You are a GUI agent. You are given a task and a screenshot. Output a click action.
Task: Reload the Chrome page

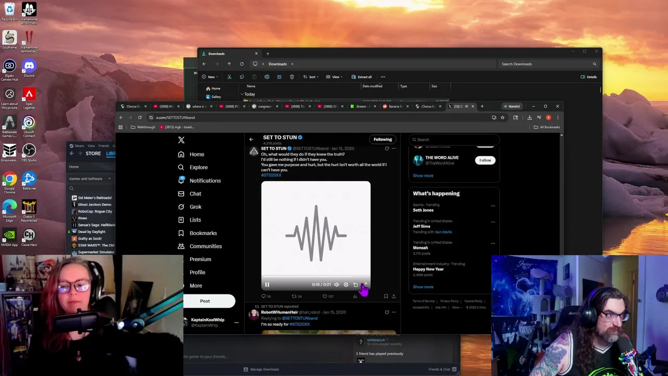click(140, 118)
